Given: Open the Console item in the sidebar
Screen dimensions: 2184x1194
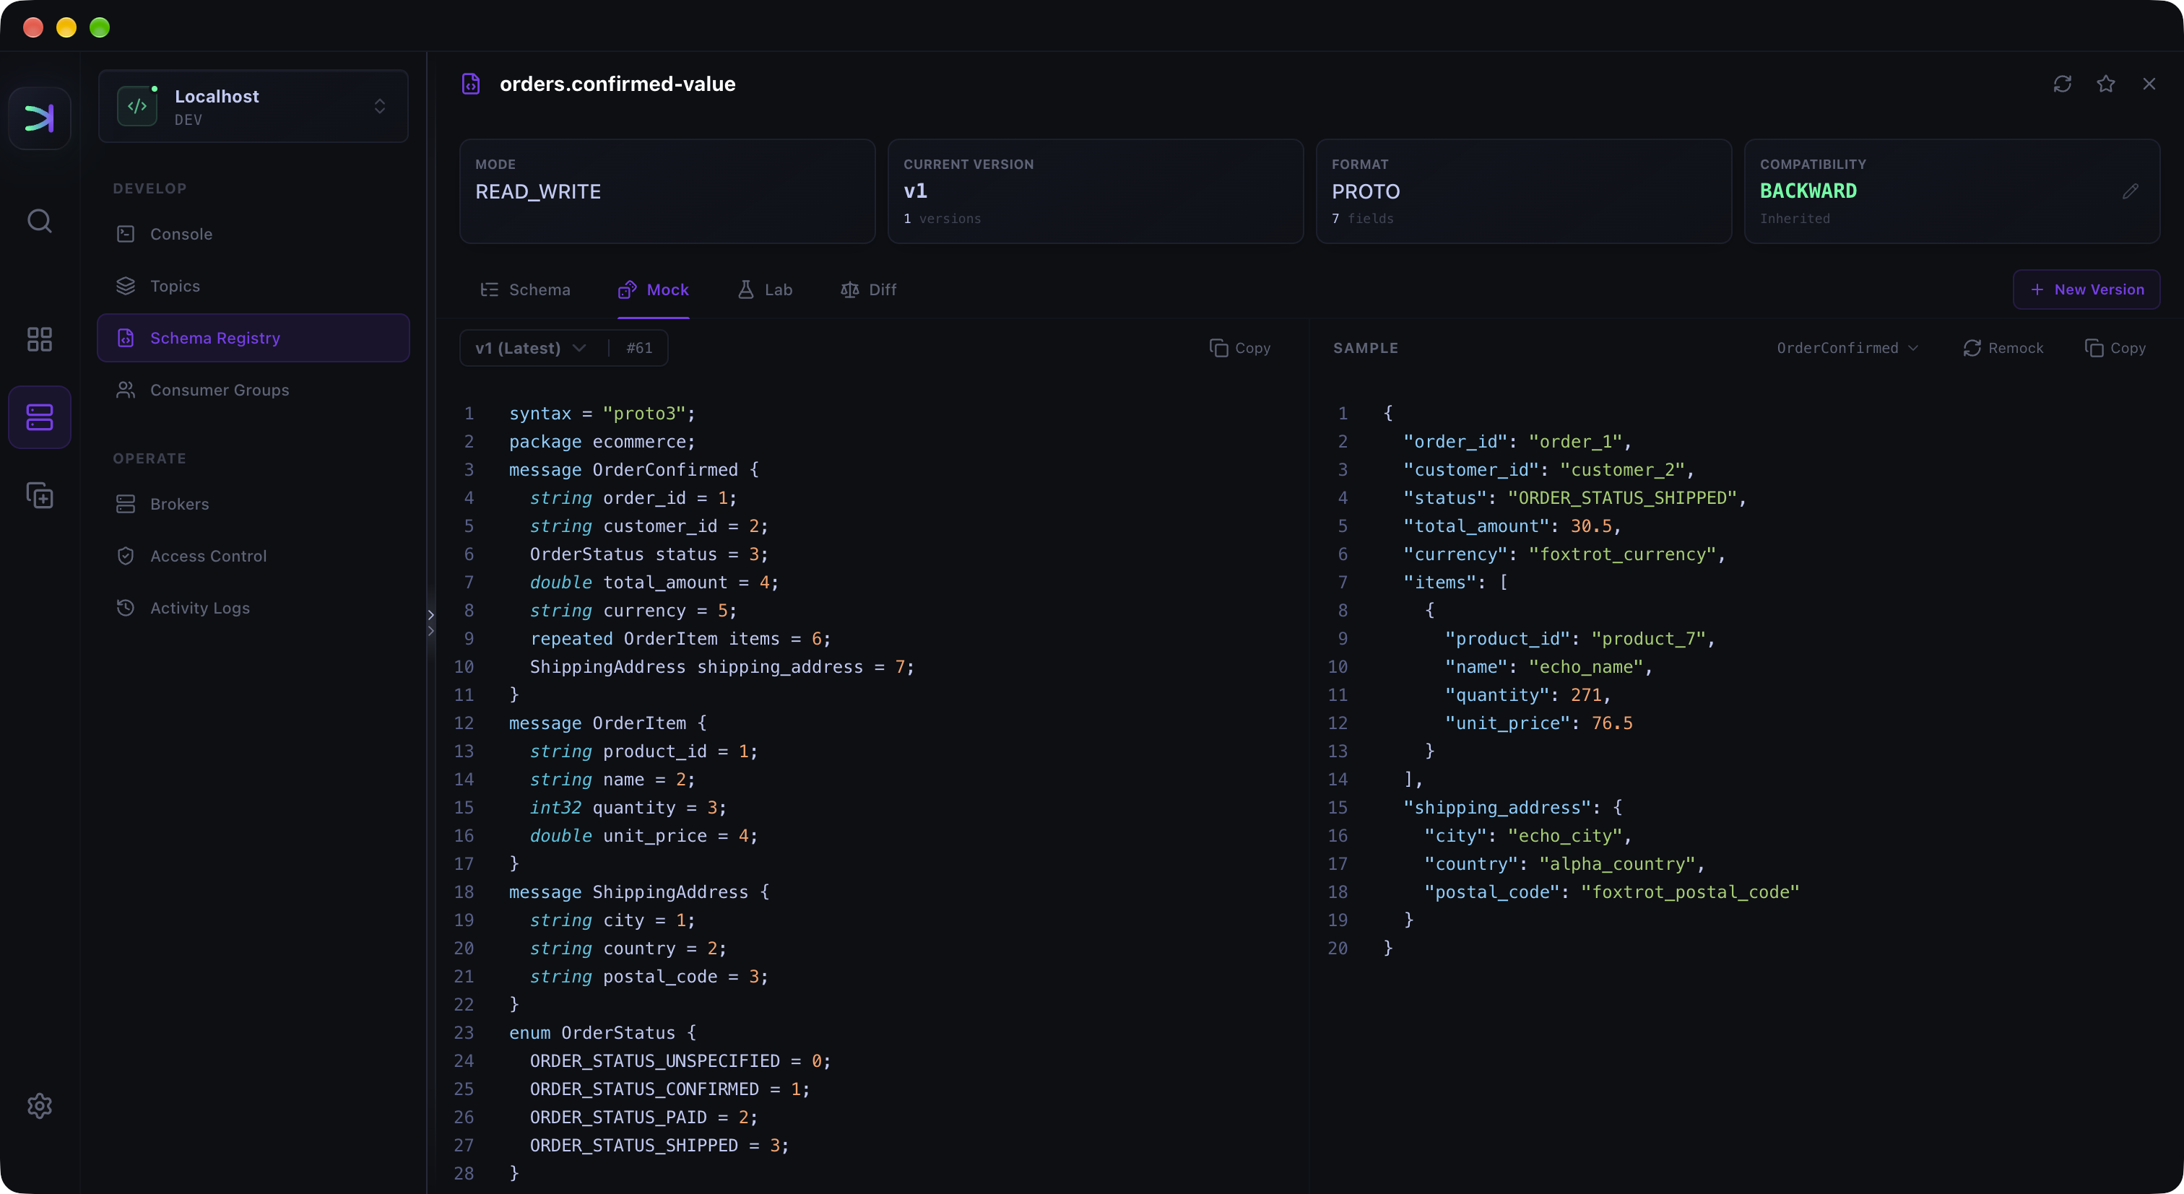Looking at the screenshot, I should (253, 234).
